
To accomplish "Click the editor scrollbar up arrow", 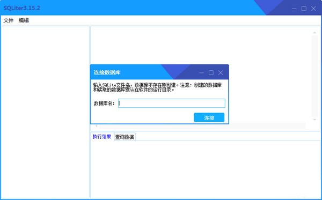I will coord(314,33).
